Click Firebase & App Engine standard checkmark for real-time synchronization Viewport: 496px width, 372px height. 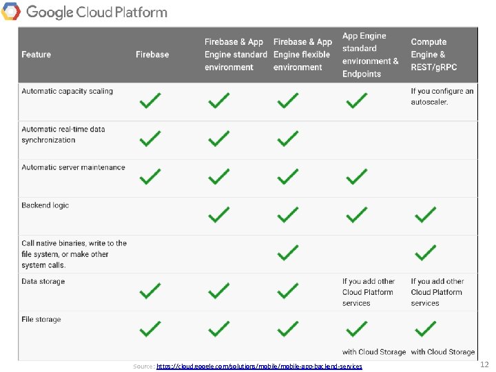click(219, 138)
